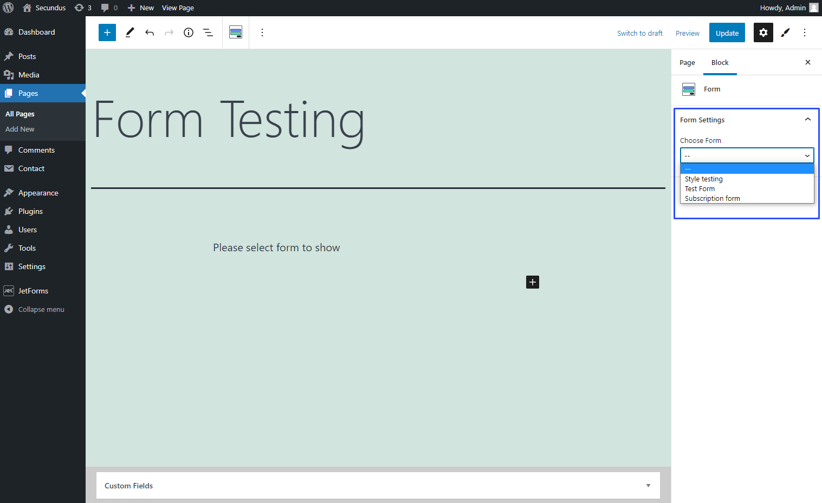Collapse the Form Settings section
Viewport: 822px width, 503px height.
pyautogui.click(x=807, y=119)
